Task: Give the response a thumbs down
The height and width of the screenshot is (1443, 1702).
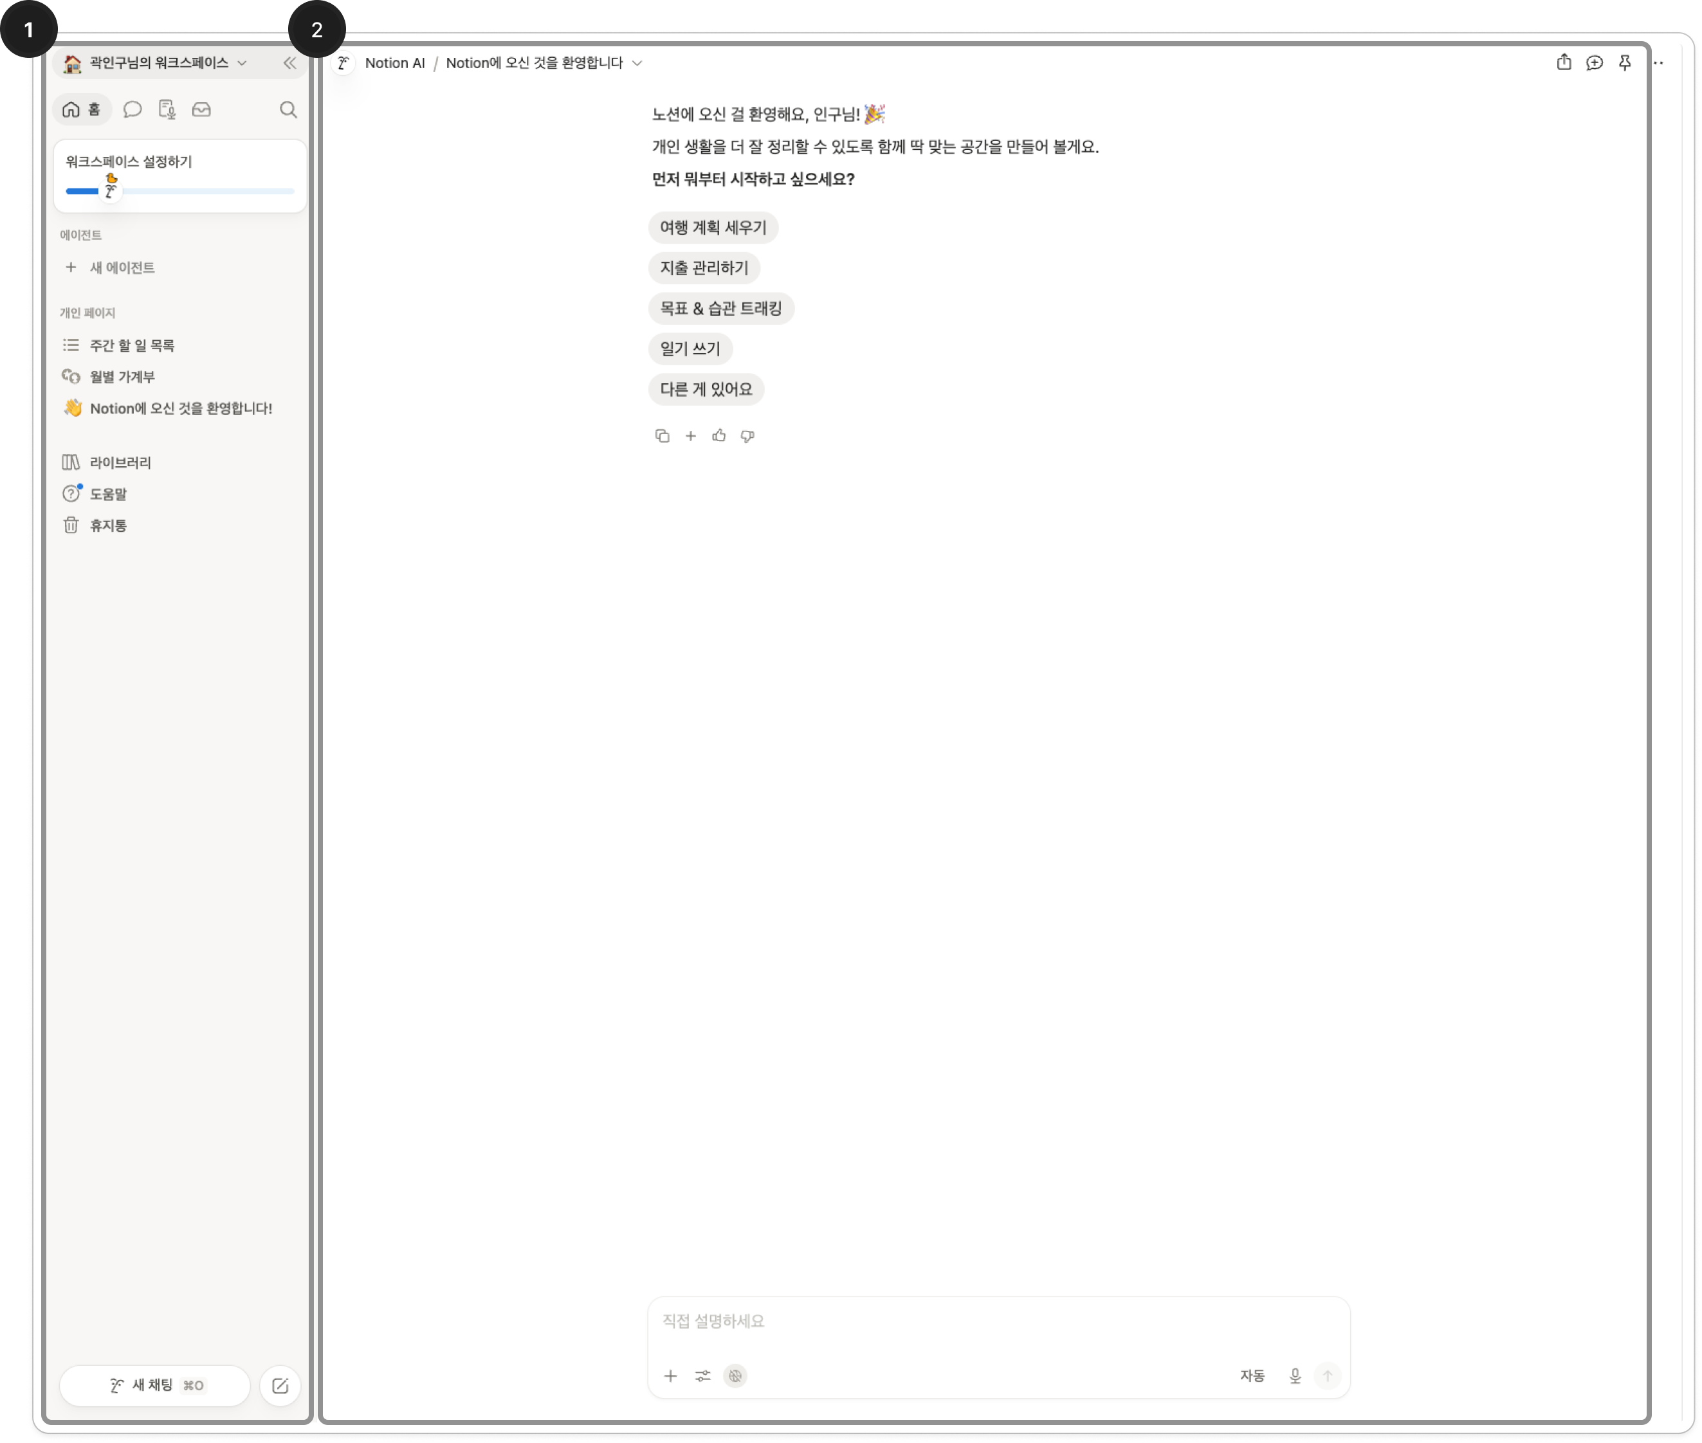Action: coord(748,436)
